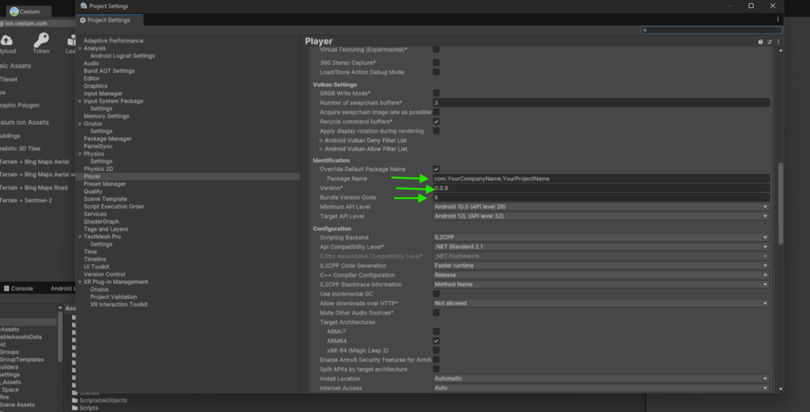Open Project Validation settings
Screen dimensions: 810x412
114,297
